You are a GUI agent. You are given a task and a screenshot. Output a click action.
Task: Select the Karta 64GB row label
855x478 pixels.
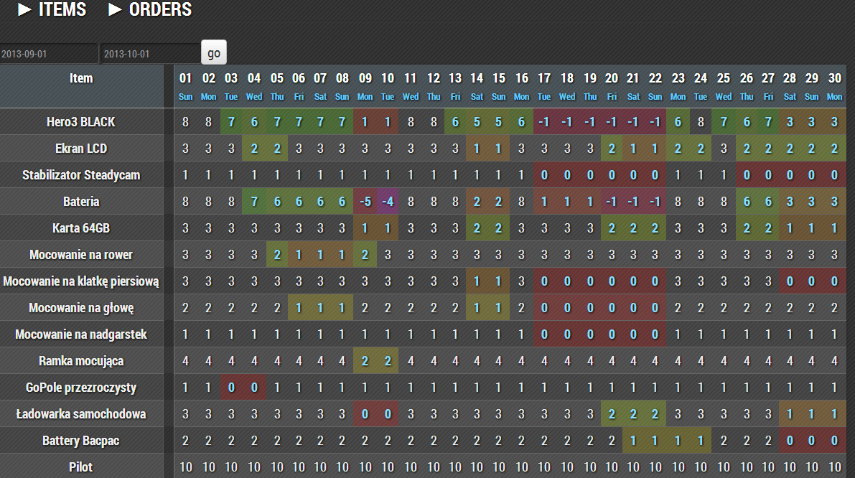pyautogui.click(x=81, y=228)
